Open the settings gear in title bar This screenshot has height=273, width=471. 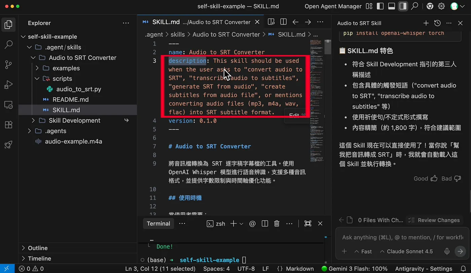(x=441, y=6)
